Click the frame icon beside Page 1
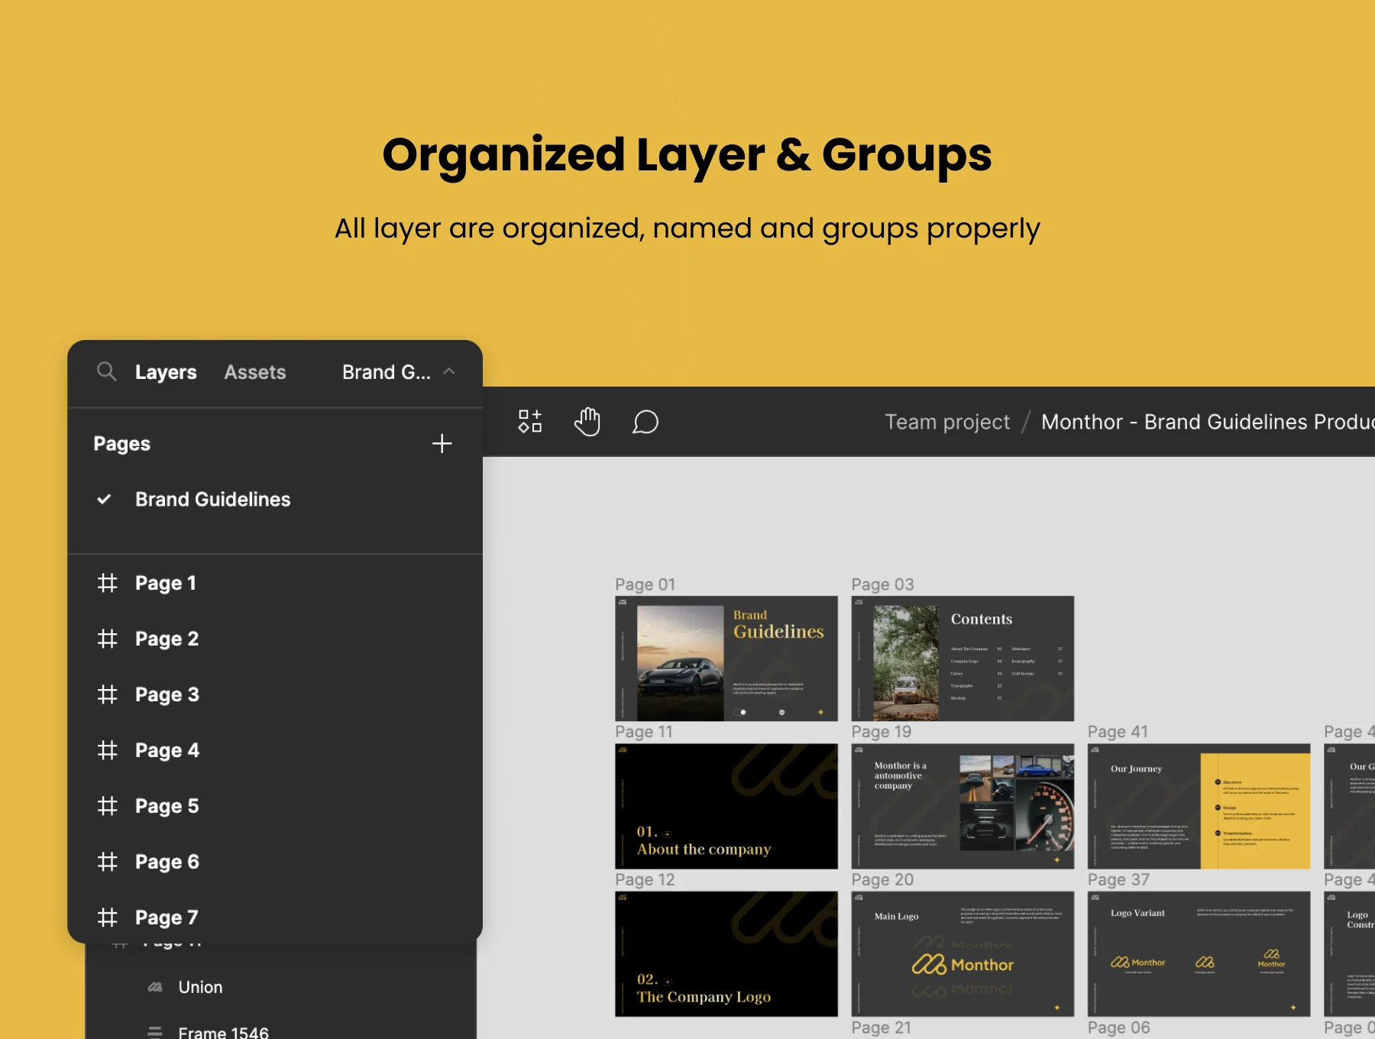This screenshot has height=1039, width=1375. tap(108, 583)
